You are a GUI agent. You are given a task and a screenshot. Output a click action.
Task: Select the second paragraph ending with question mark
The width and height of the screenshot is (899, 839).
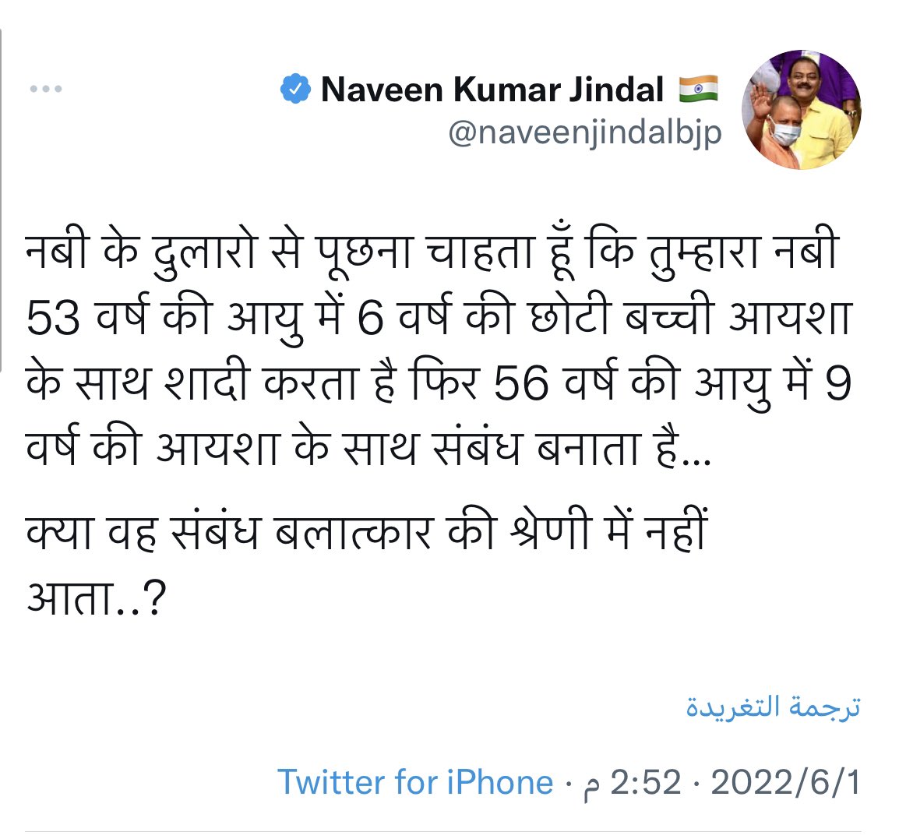pyautogui.click(x=368, y=566)
